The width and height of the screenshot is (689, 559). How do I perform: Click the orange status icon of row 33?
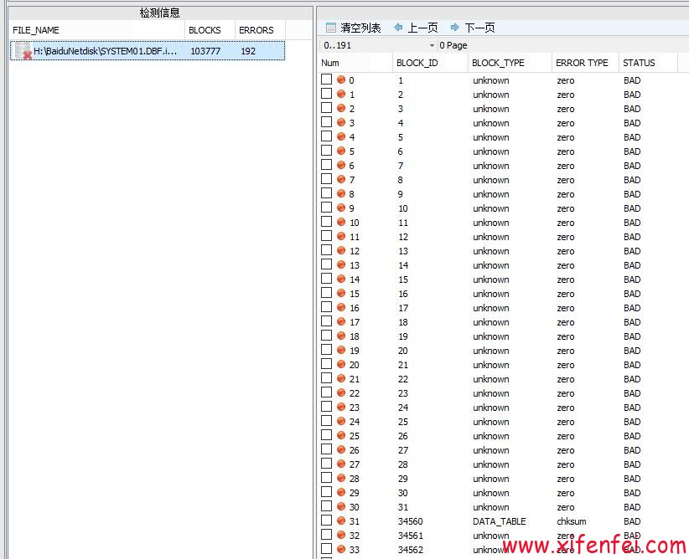point(341,548)
